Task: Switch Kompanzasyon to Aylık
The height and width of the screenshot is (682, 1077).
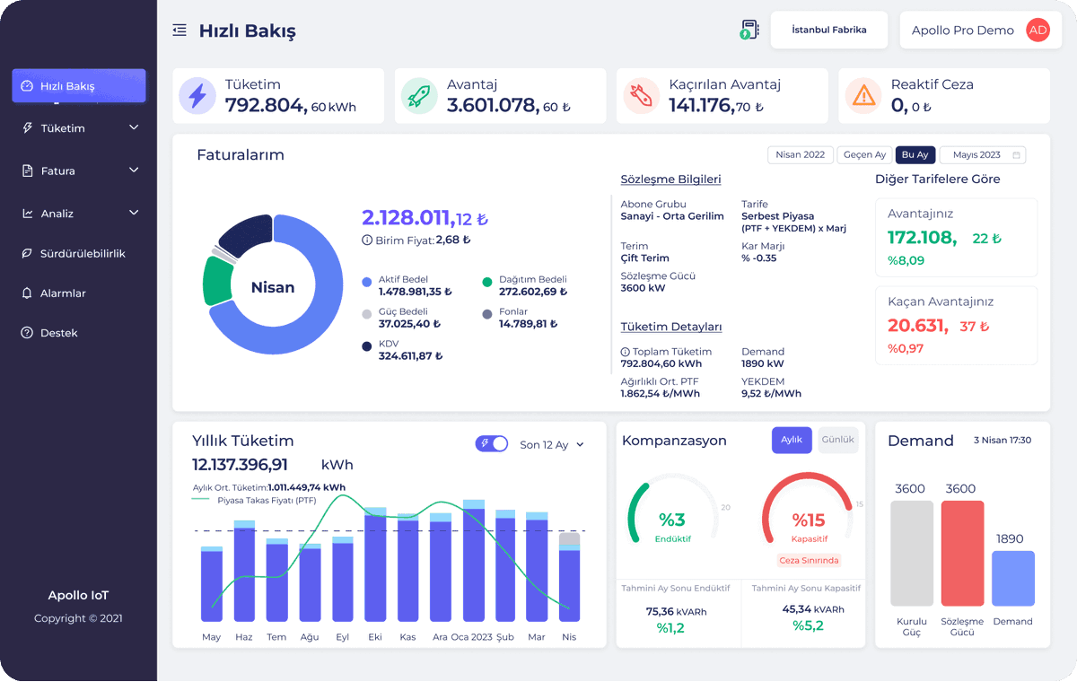Action: 792,440
